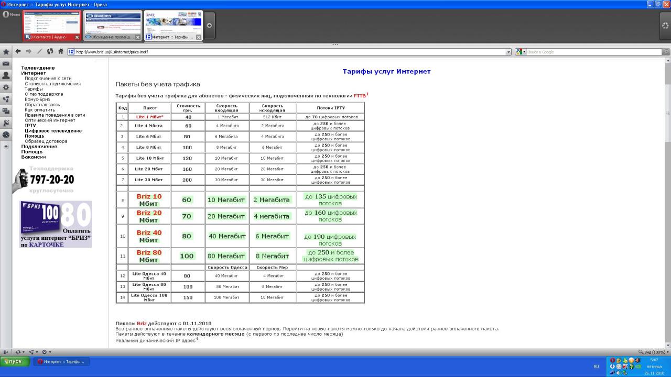Open the Google search engine dropdown
The image size is (671, 377).
tap(521, 52)
